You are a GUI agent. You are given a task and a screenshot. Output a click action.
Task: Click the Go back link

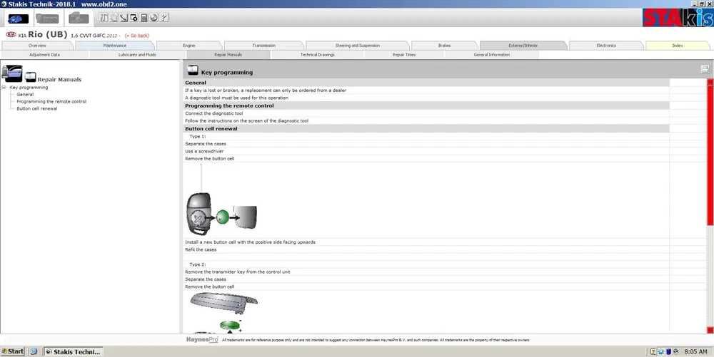tap(137, 36)
